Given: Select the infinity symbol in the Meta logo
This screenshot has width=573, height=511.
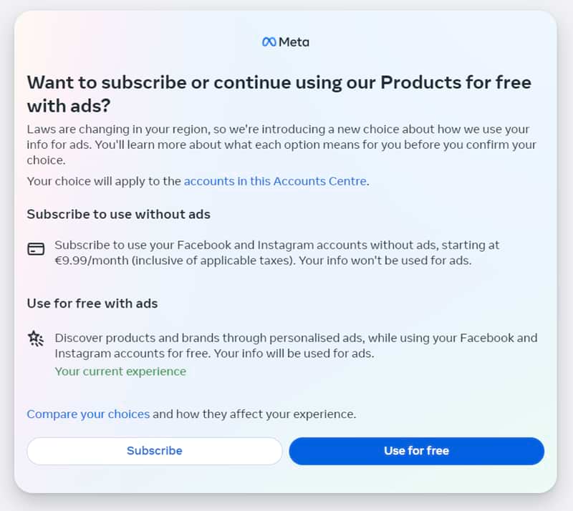Looking at the screenshot, I should (x=269, y=42).
